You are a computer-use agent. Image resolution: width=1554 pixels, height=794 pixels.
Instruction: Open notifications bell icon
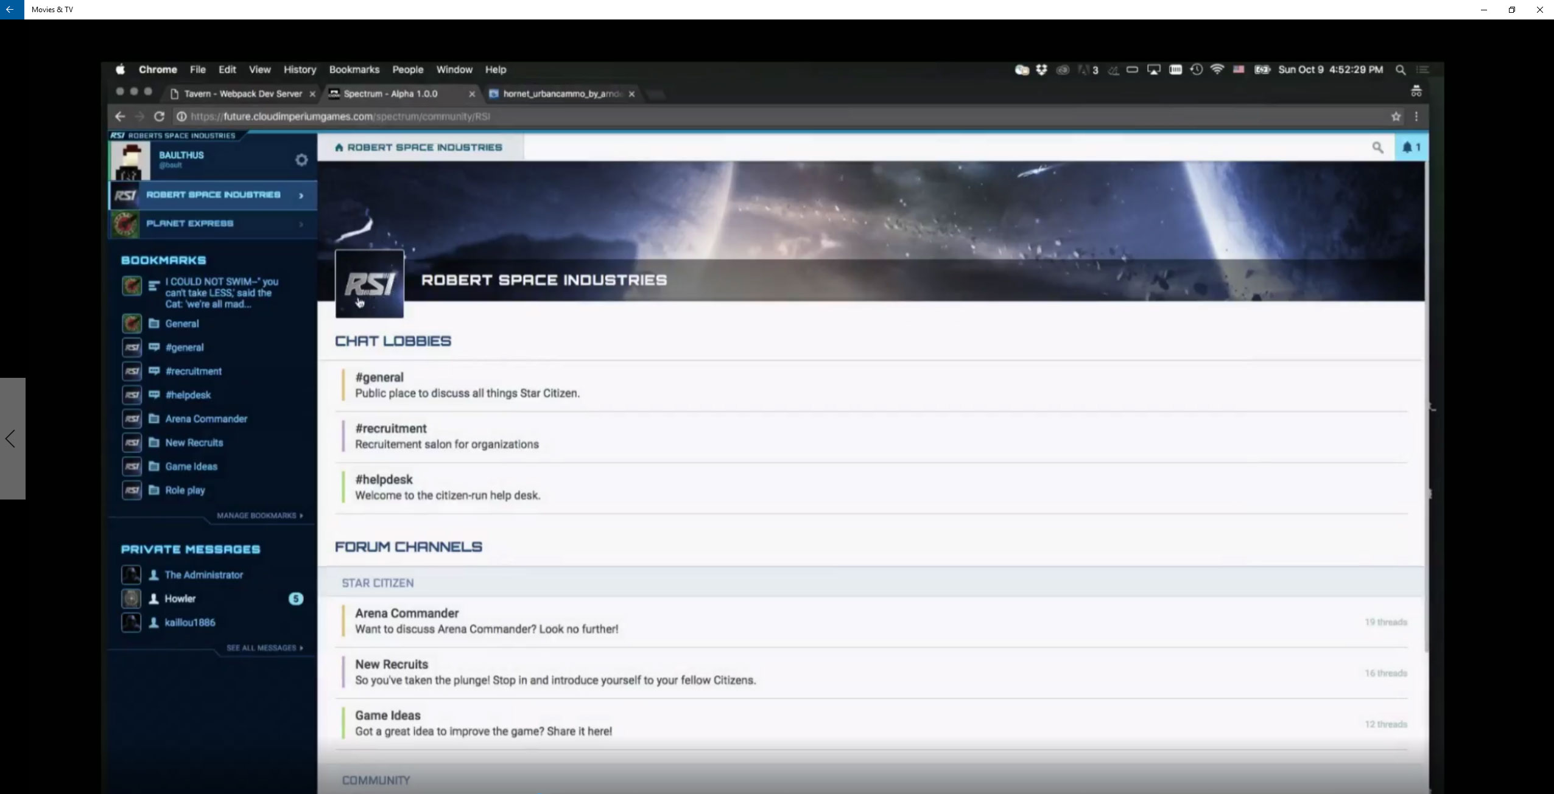tap(1411, 147)
